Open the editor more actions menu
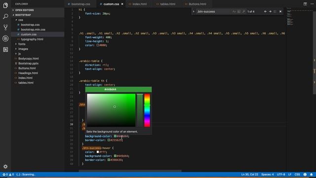This screenshot has width=316, height=178. pyautogui.click(x=312, y=4)
